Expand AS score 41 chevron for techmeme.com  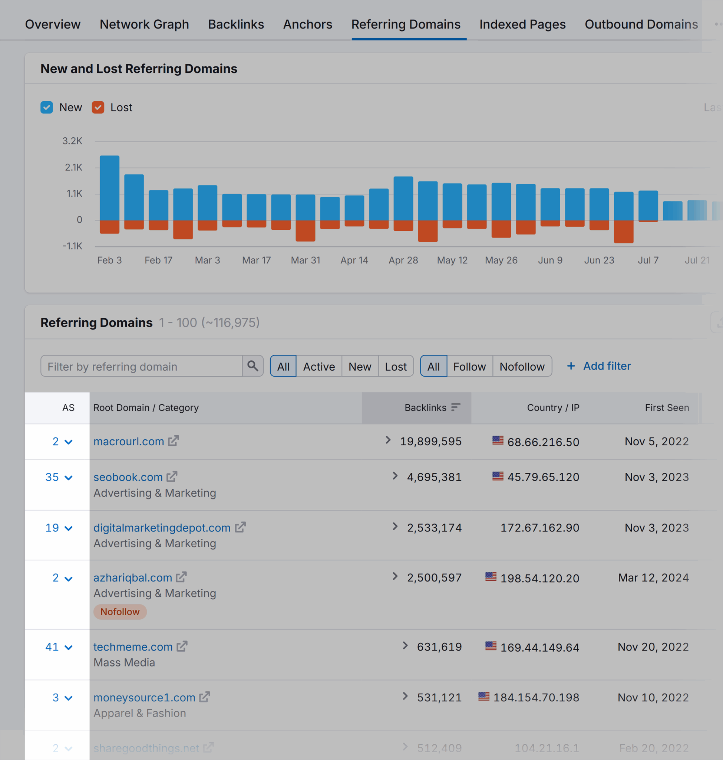click(x=69, y=648)
